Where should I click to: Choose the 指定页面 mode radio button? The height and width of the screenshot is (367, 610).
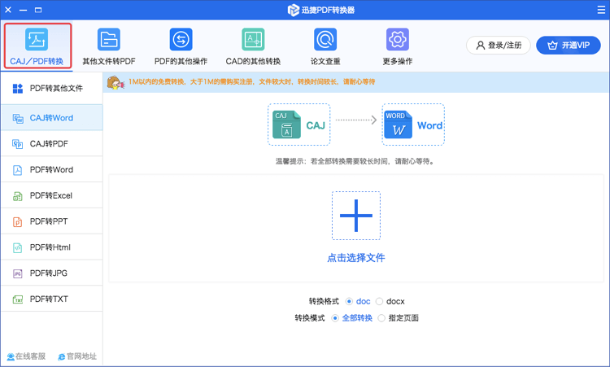[381, 318]
